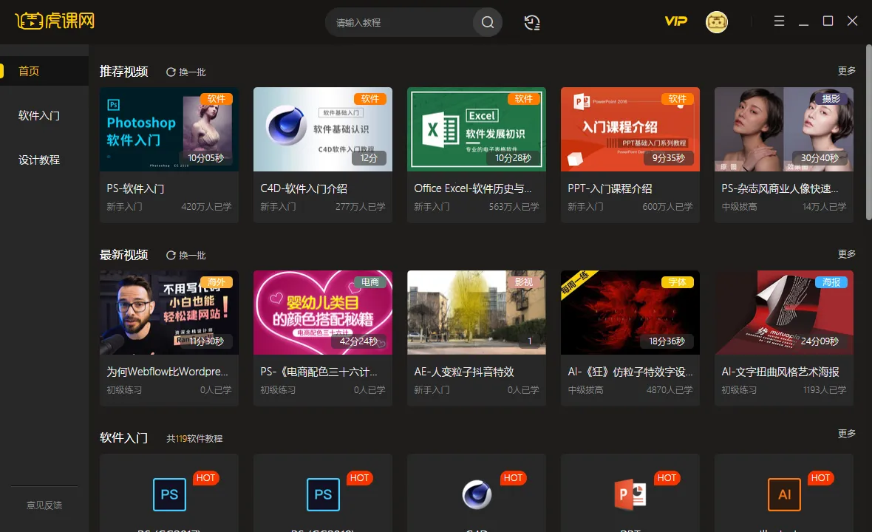Expand 更多 for 最新视频 section
Screen dimensions: 872x532
point(846,254)
